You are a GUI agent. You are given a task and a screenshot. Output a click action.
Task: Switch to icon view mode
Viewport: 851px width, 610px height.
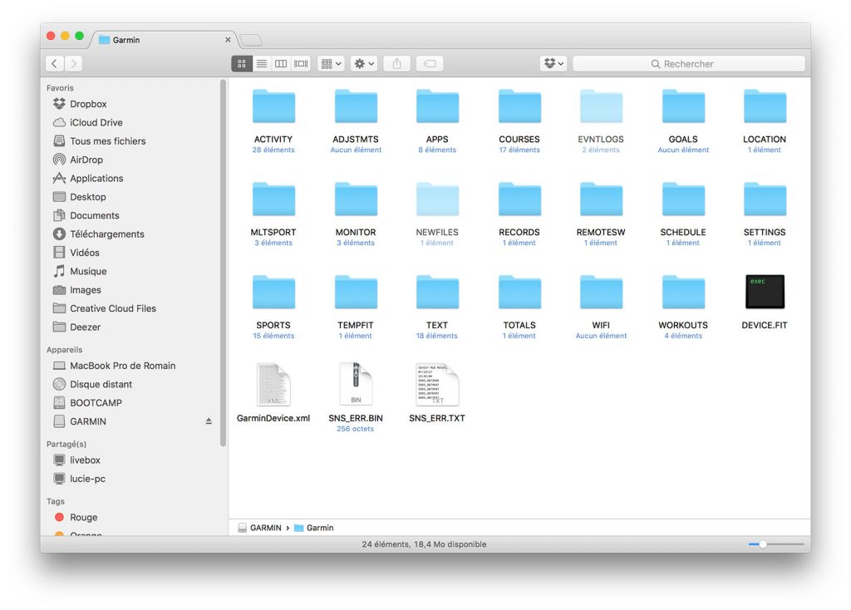(242, 64)
